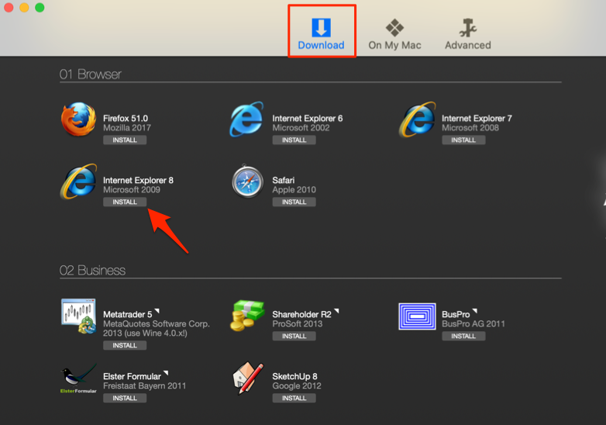
Task: Select the Download tab
Action: pyautogui.click(x=321, y=35)
